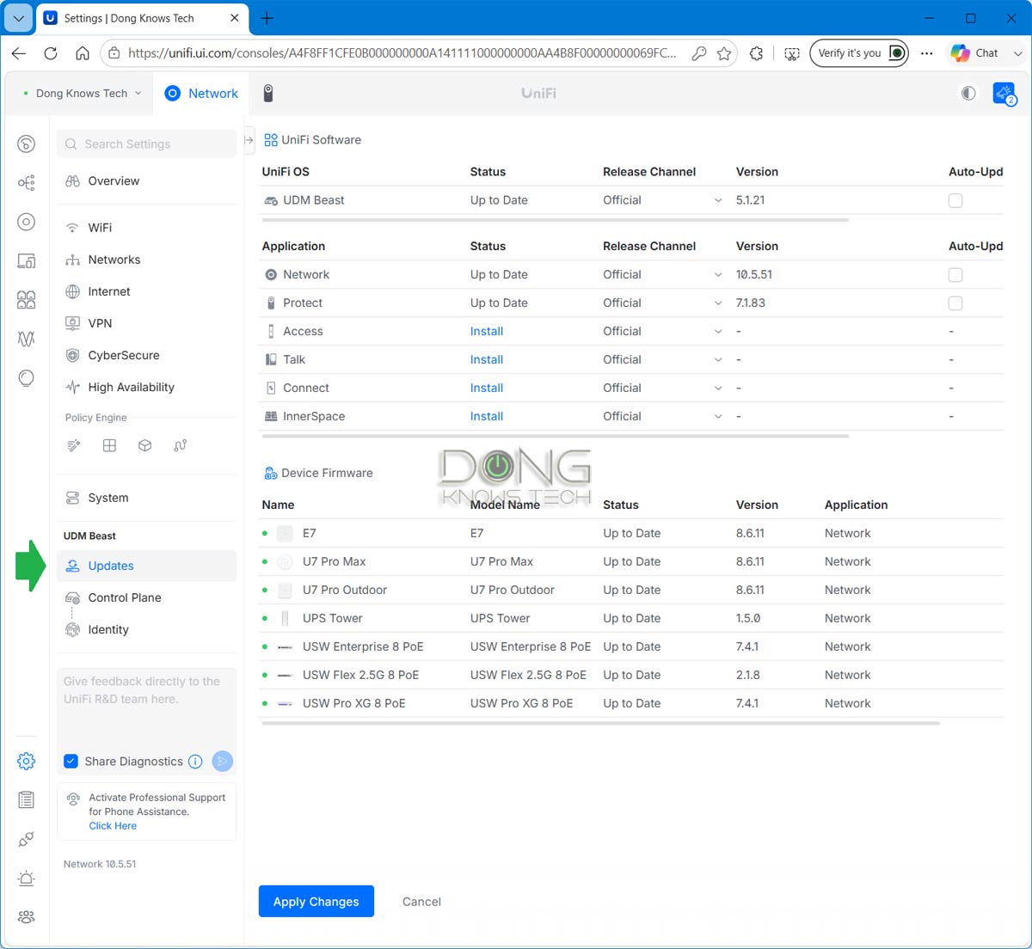Toggle Share Diagnostics checkbox
Viewport: 1032px width, 949px height.
pos(71,761)
